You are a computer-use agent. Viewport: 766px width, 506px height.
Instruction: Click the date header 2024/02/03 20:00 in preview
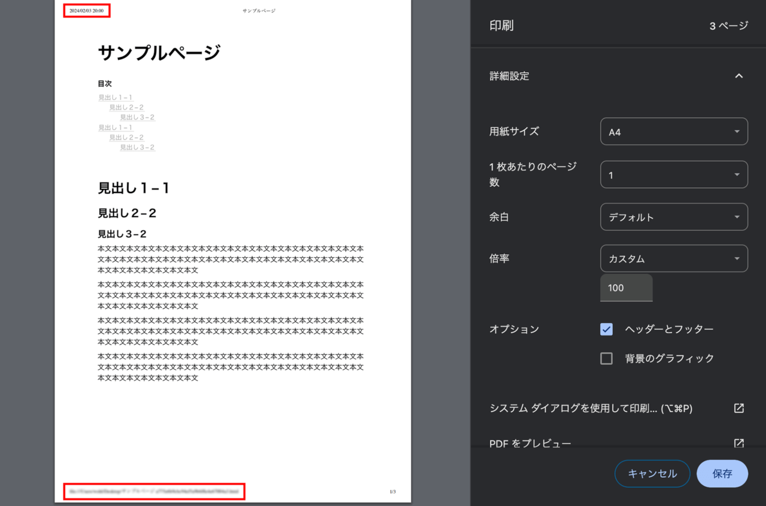click(x=86, y=11)
